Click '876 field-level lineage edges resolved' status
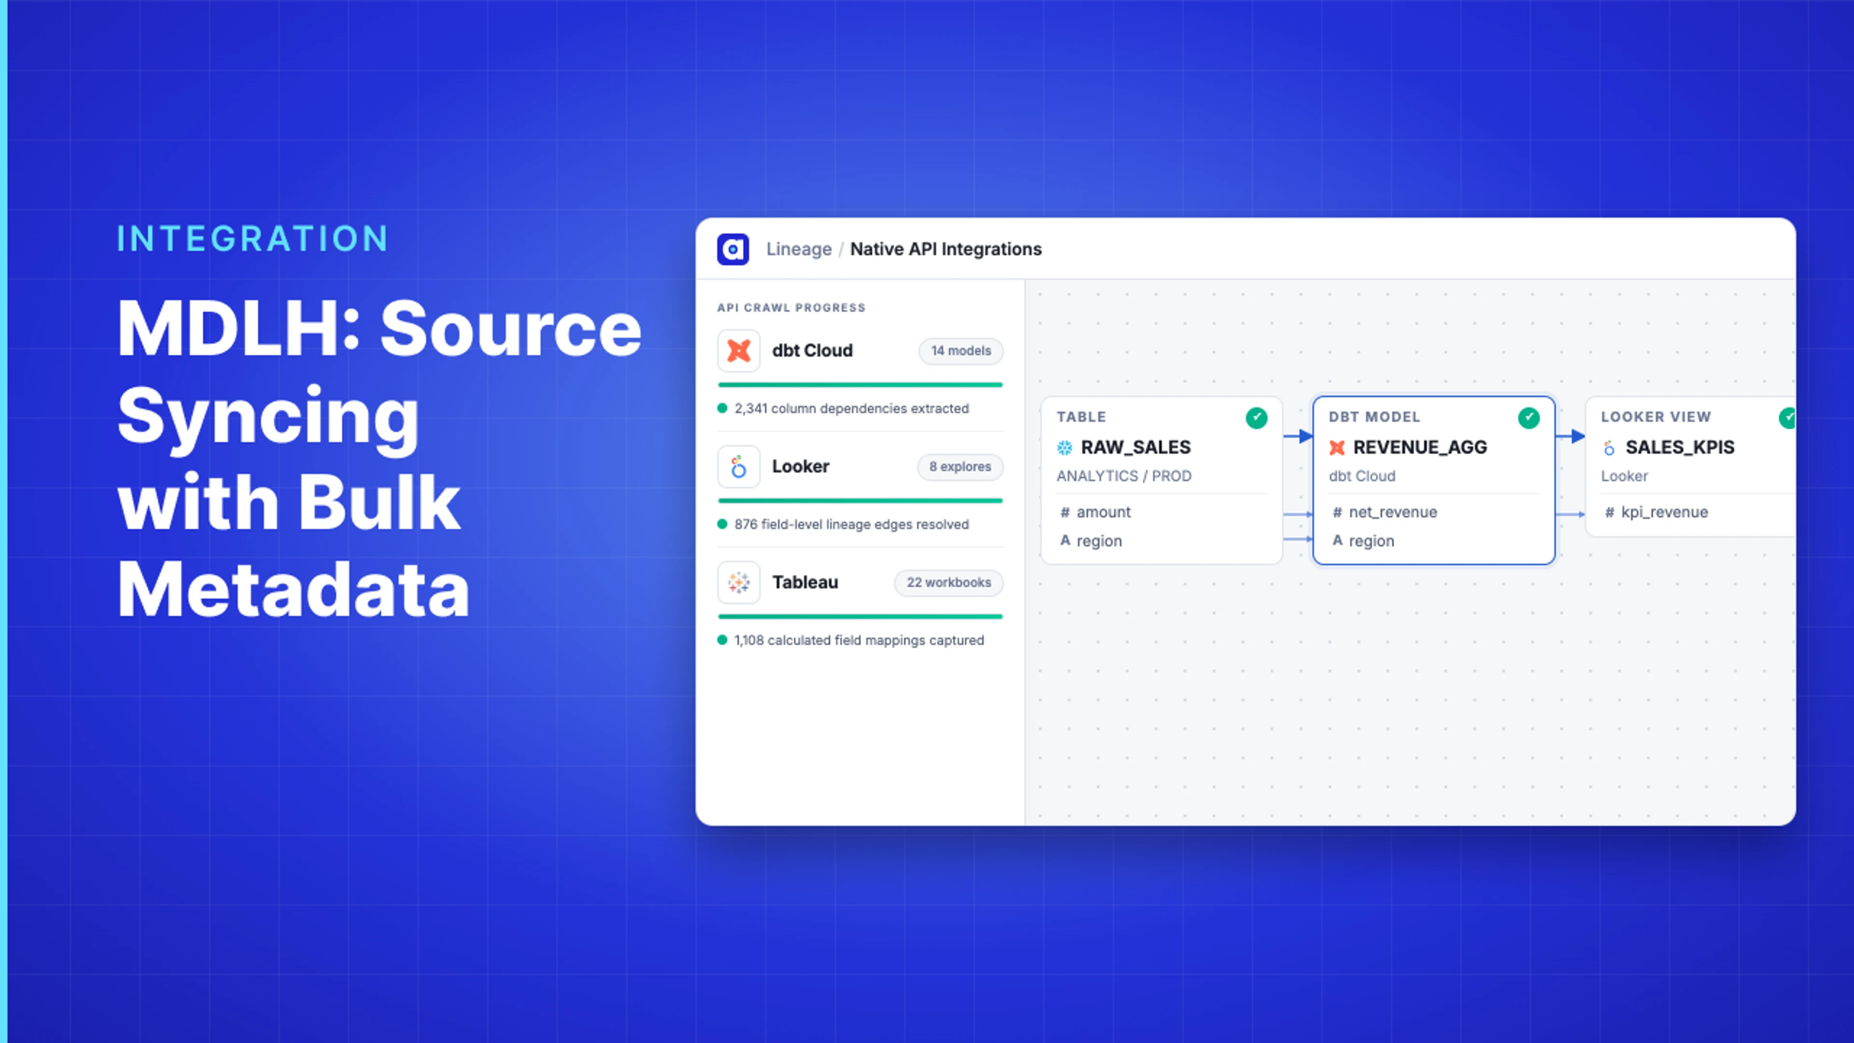1854x1043 pixels. (x=851, y=524)
